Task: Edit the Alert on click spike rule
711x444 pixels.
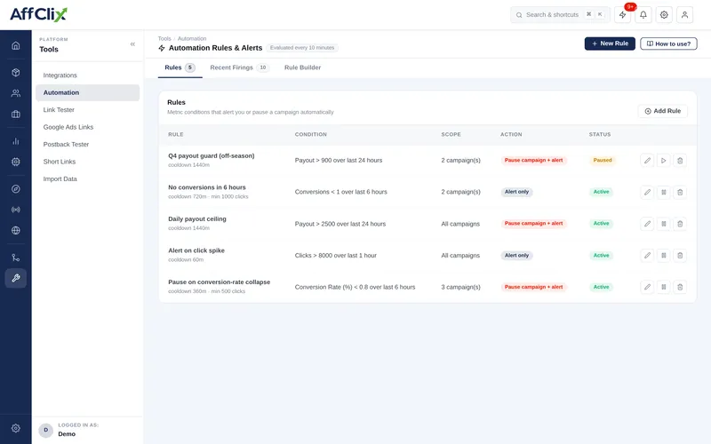Action: [647, 256]
